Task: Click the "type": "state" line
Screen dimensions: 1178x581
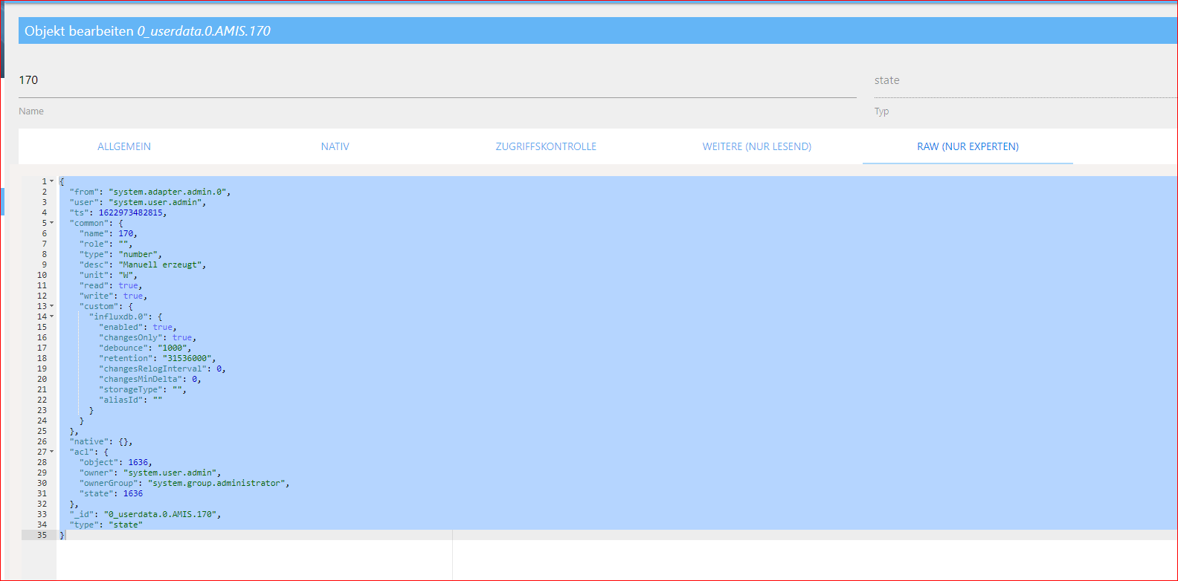Action: click(106, 525)
